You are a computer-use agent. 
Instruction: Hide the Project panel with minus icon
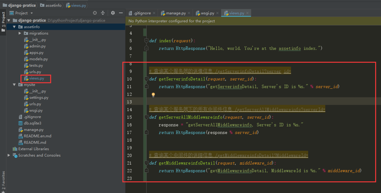tap(121, 13)
